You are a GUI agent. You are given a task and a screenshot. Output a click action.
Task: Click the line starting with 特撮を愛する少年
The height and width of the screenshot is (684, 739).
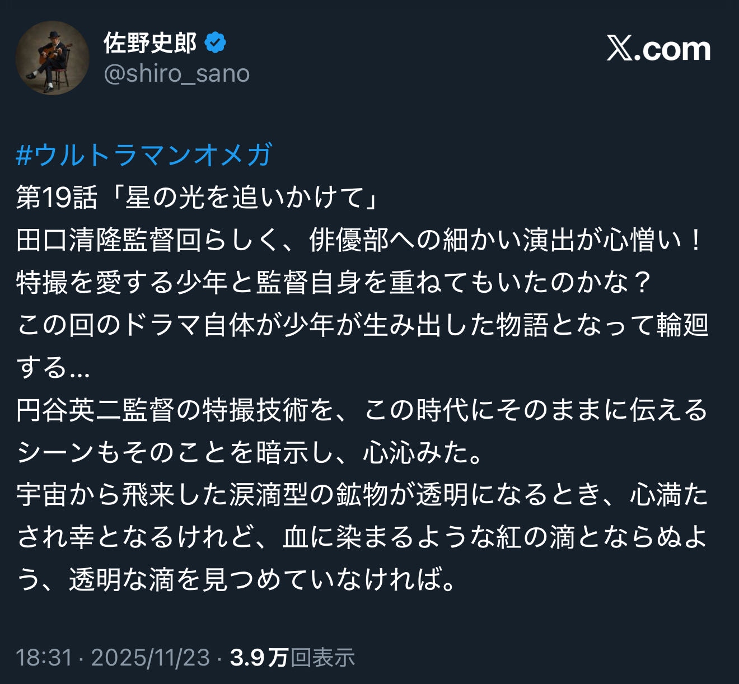[334, 283]
